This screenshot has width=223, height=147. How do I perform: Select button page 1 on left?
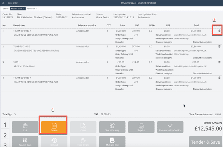(x=5, y=125)
